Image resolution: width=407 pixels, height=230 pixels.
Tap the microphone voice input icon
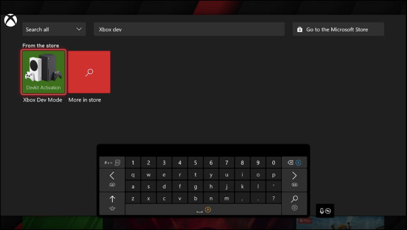pyautogui.click(x=325, y=211)
